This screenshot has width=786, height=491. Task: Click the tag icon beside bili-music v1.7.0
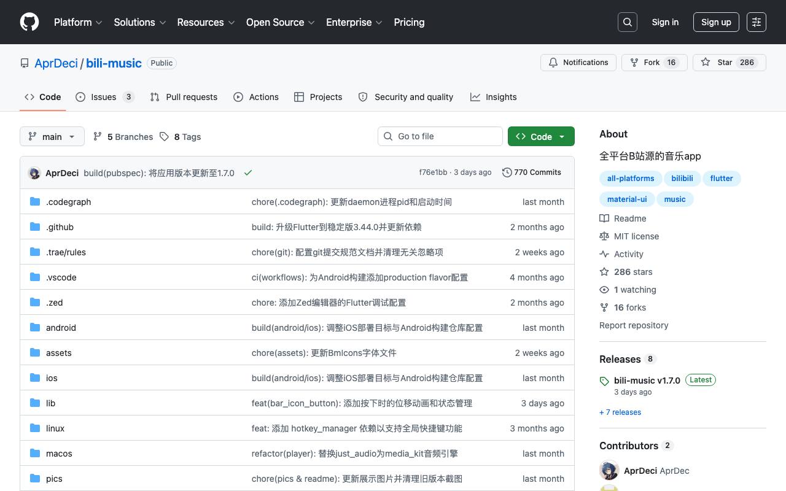coord(604,381)
